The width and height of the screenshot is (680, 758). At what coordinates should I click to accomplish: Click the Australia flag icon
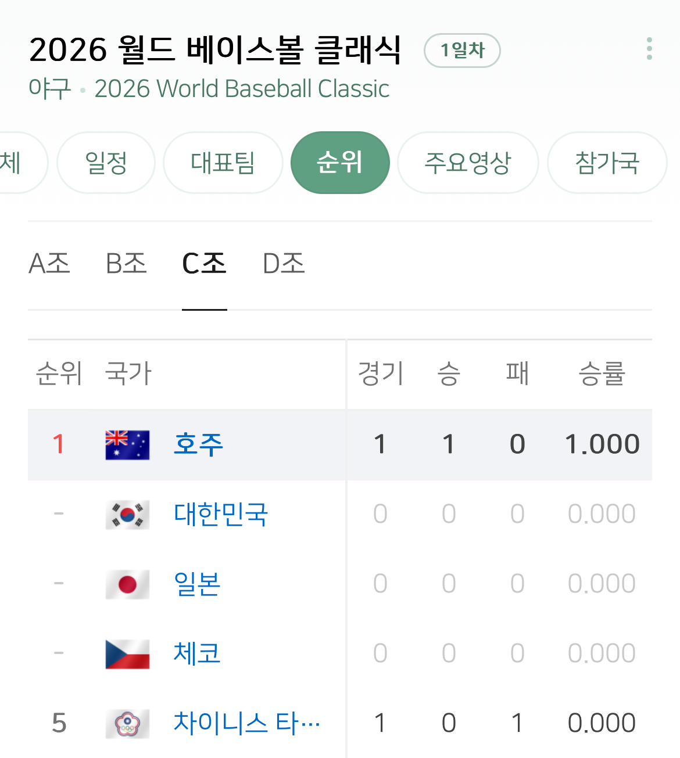[x=127, y=445]
